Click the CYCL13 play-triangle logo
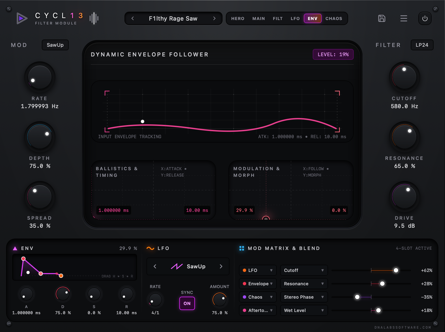Image resolution: width=445 pixels, height=332 pixels. tap(22, 18)
